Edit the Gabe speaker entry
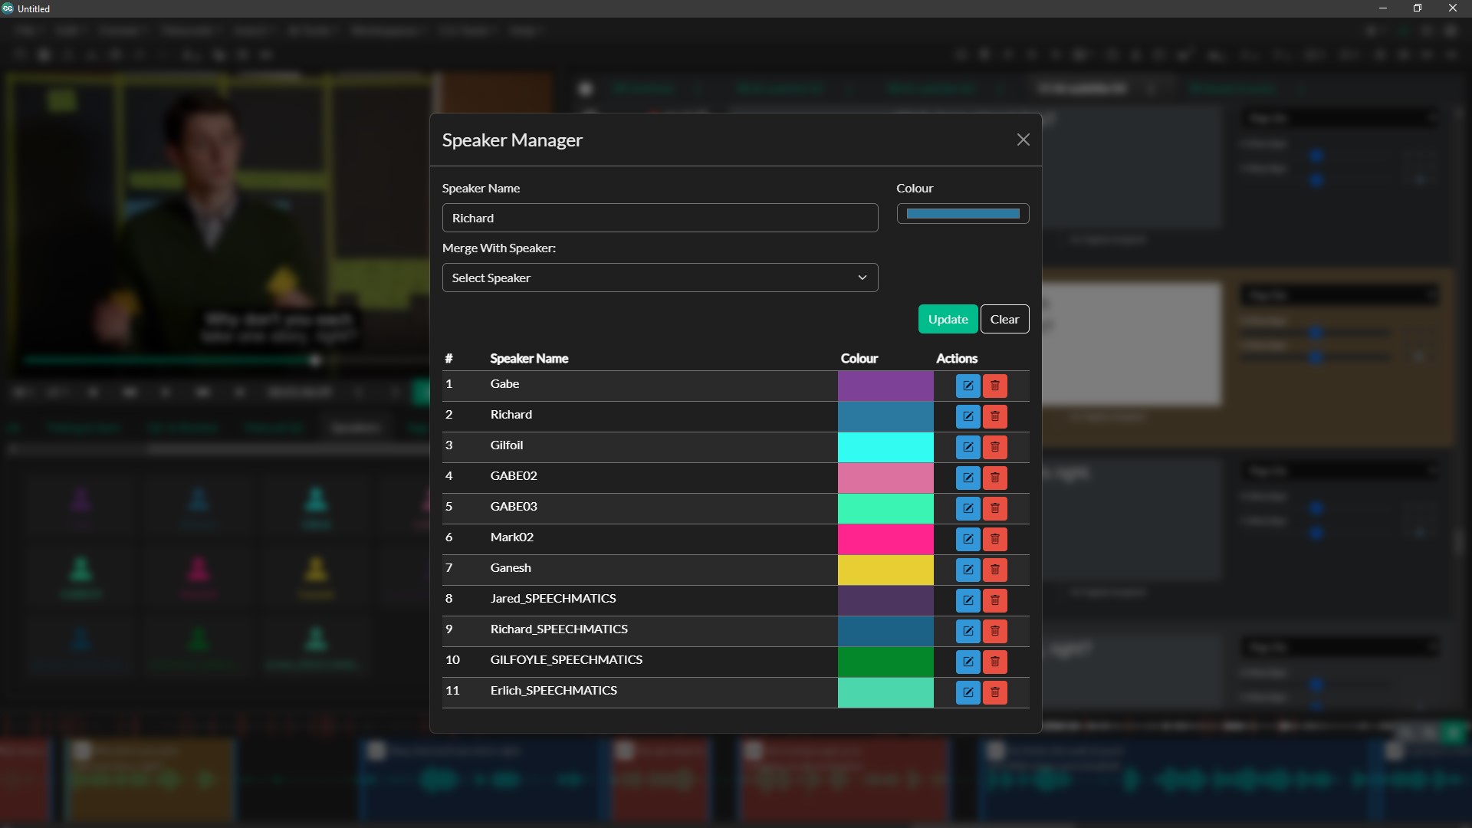 (968, 386)
